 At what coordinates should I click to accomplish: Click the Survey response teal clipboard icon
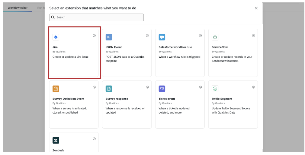(109, 89)
